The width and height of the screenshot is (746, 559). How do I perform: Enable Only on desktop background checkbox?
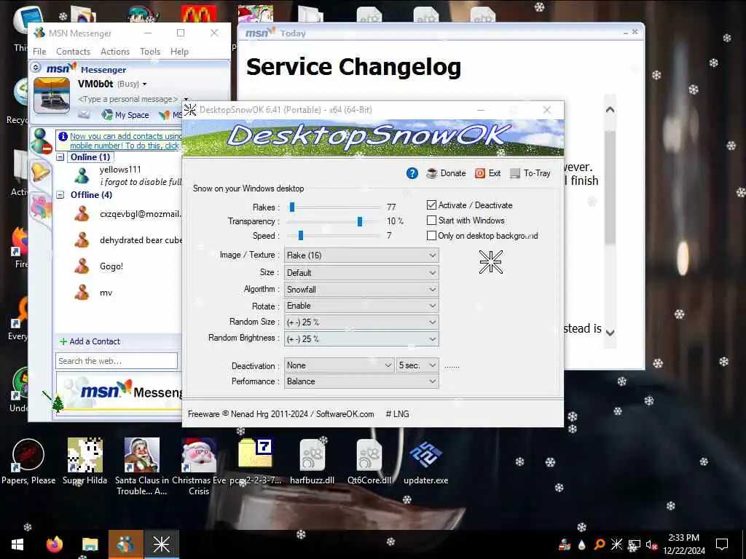tap(431, 235)
